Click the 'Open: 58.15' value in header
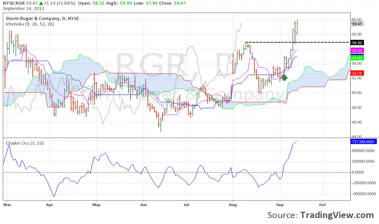Image resolution: width=379 pixels, height=224 pixels. coord(91,3)
